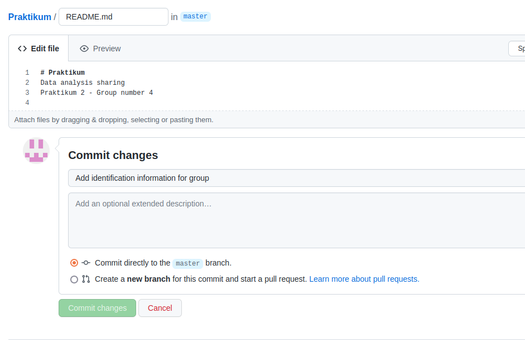Click the code brackets icon on Edit file tab
This screenshot has height=342, width=525.
[x=22, y=49]
